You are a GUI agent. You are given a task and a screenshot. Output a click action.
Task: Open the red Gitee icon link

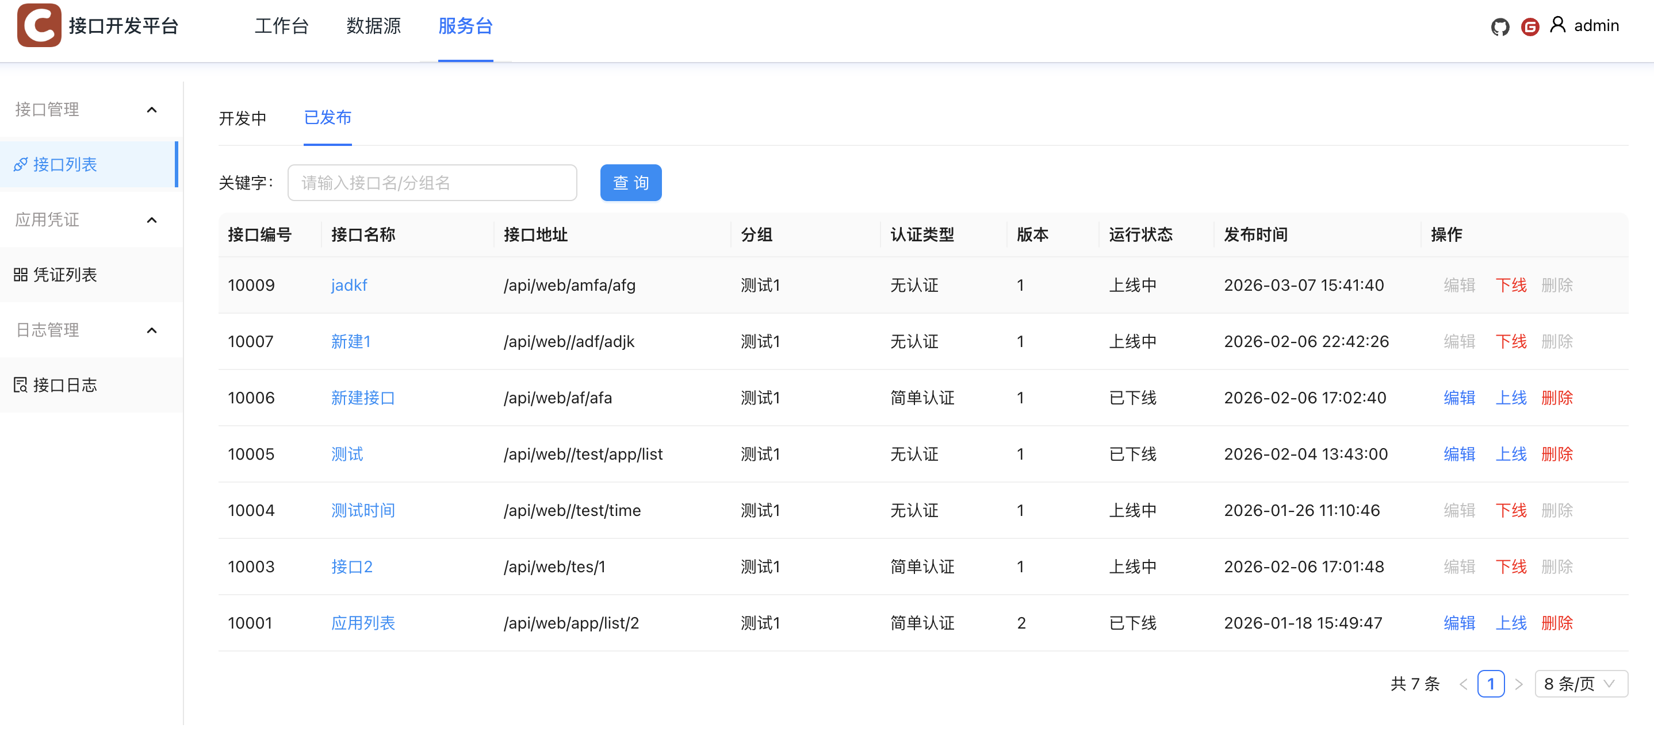tap(1530, 26)
